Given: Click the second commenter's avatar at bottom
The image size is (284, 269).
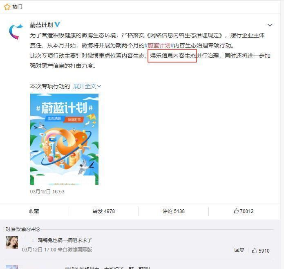Looking at the screenshot, I should pos(12,267).
